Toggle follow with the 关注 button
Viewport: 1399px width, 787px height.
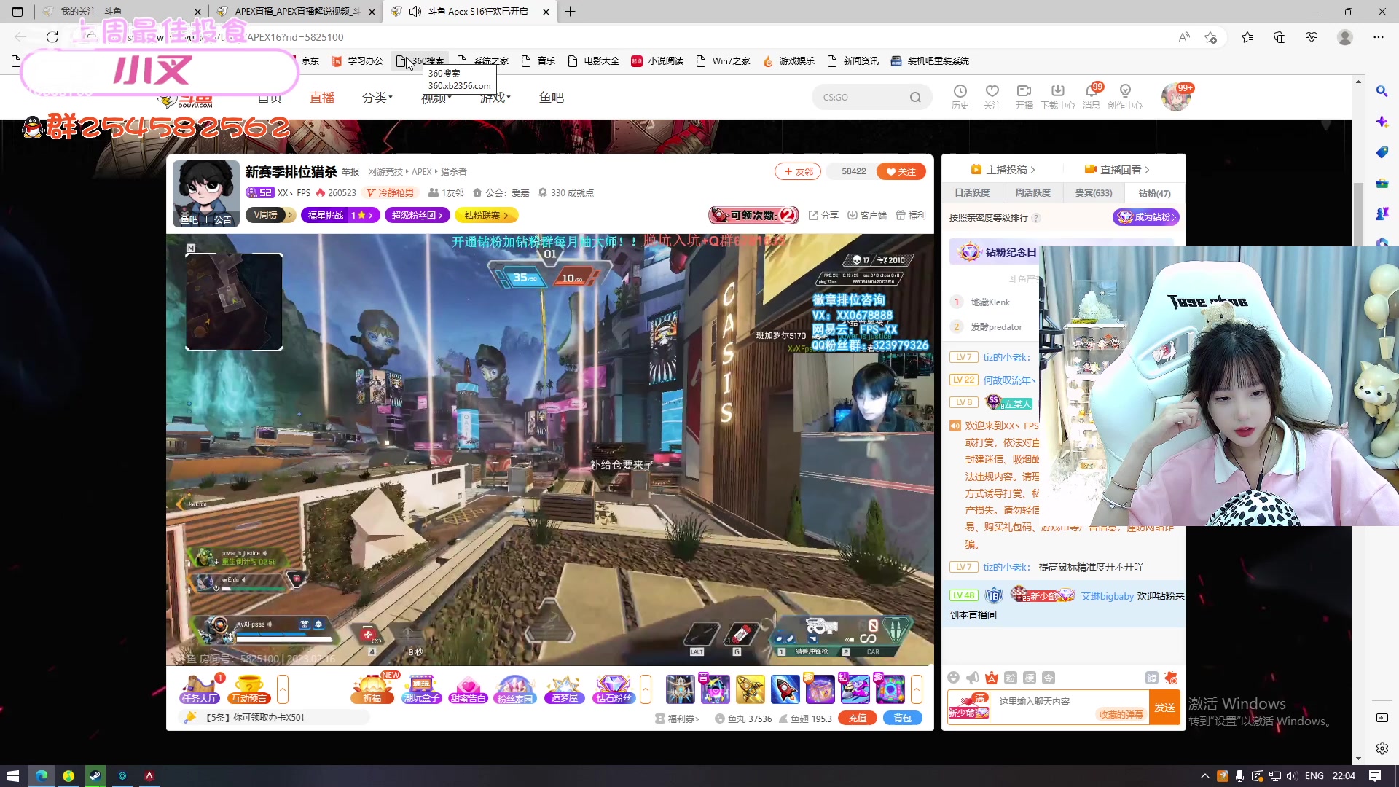(x=901, y=171)
